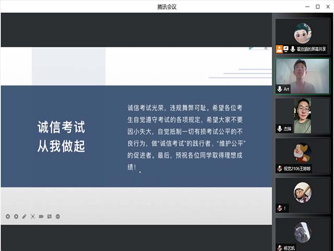This screenshot has height=251, width=334.
Task: Click the screen share icon on the first tile
Action: (286, 49)
